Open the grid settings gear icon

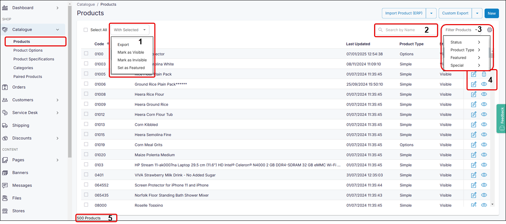click(490, 30)
